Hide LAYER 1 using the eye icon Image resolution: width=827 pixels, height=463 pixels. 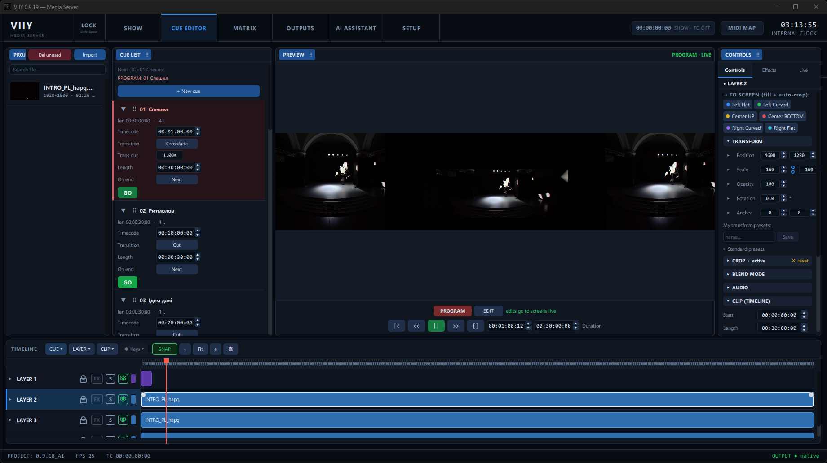point(123,379)
